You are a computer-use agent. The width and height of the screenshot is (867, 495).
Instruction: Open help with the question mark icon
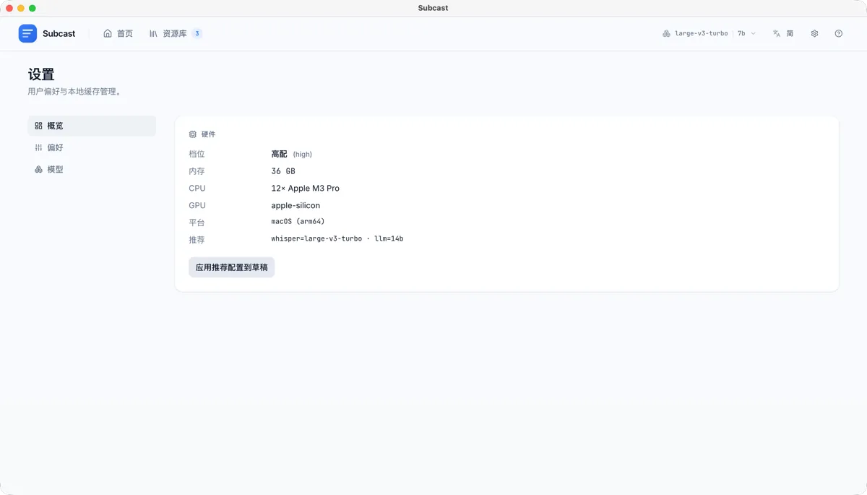pyautogui.click(x=838, y=33)
